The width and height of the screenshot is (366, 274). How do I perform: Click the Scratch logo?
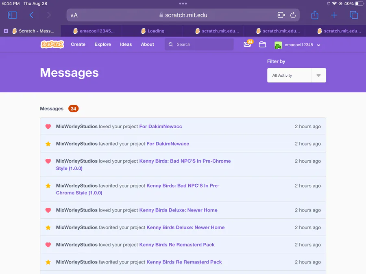click(52, 44)
